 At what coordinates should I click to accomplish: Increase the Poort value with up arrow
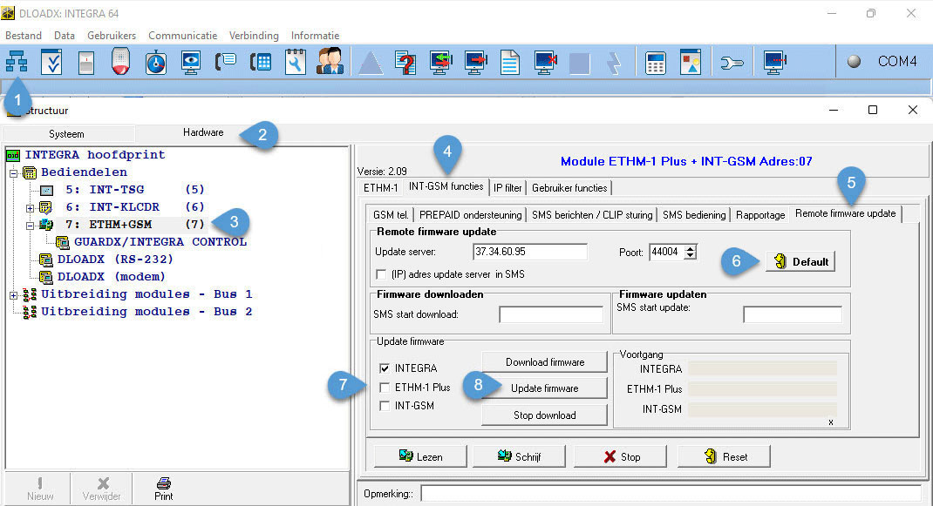(x=690, y=248)
